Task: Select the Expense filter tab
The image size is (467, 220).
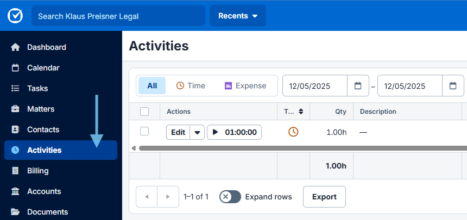Action: 245,86
